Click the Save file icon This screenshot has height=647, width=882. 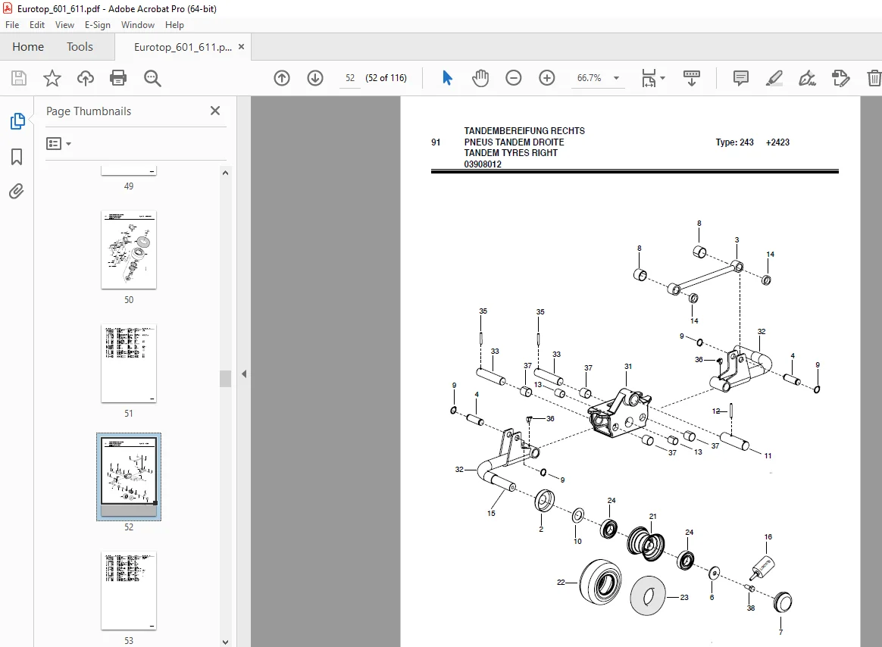pyautogui.click(x=18, y=77)
